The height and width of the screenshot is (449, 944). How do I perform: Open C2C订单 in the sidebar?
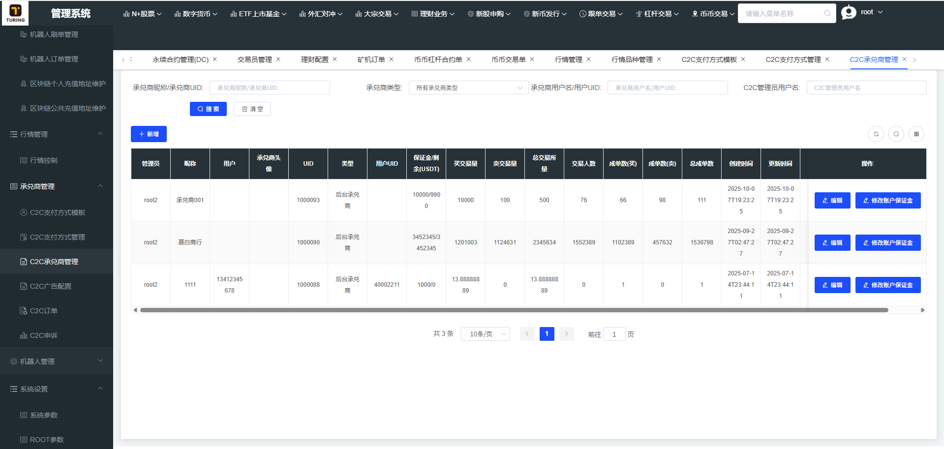point(44,311)
